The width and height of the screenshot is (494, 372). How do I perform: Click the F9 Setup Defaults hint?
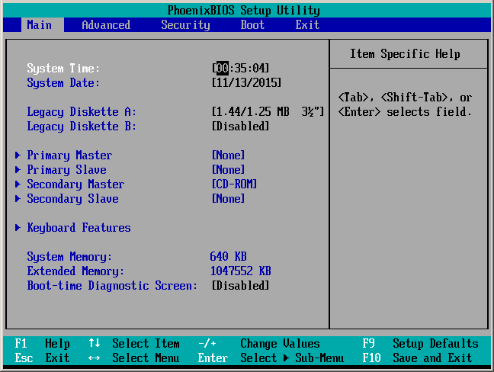pos(420,343)
